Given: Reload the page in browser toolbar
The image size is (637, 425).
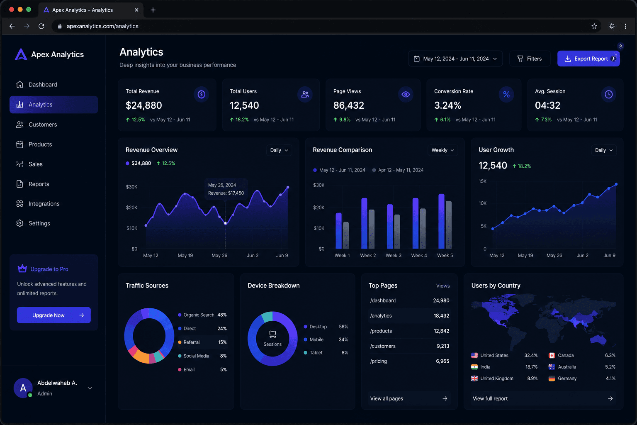Looking at the screenshot, I should (41, 26).
